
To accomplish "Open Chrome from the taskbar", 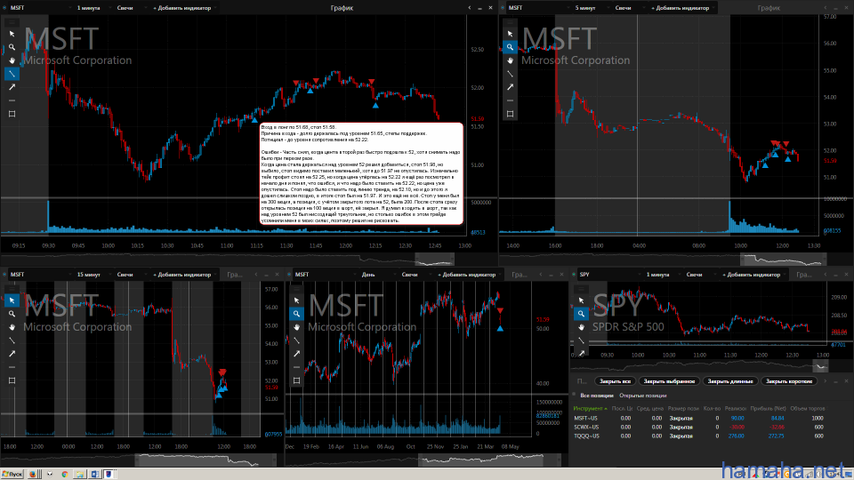I will pos(65,474).
